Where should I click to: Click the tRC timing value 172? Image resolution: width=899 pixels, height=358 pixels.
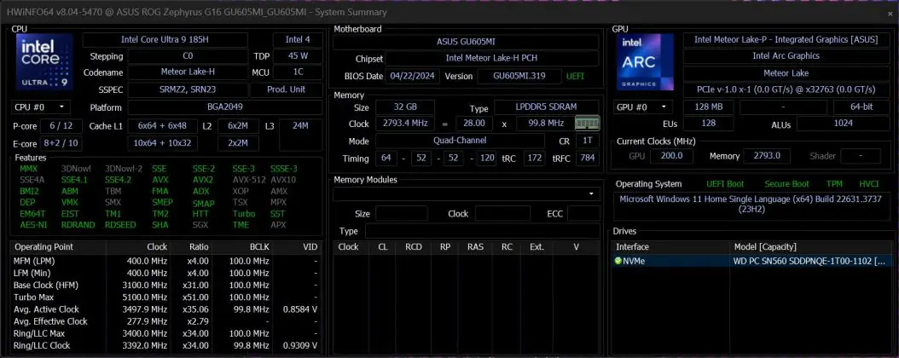click(x=534, y=158)
